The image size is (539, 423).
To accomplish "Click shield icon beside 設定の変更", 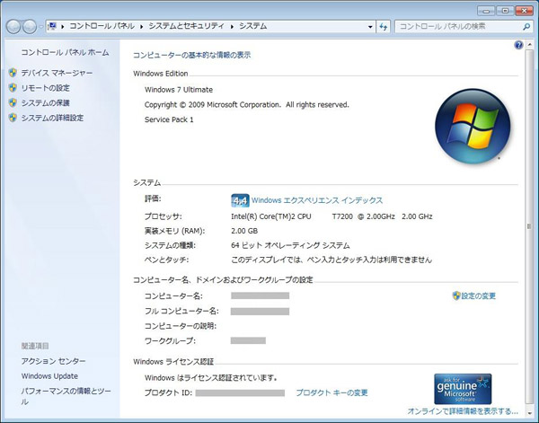I will [456, 295].
